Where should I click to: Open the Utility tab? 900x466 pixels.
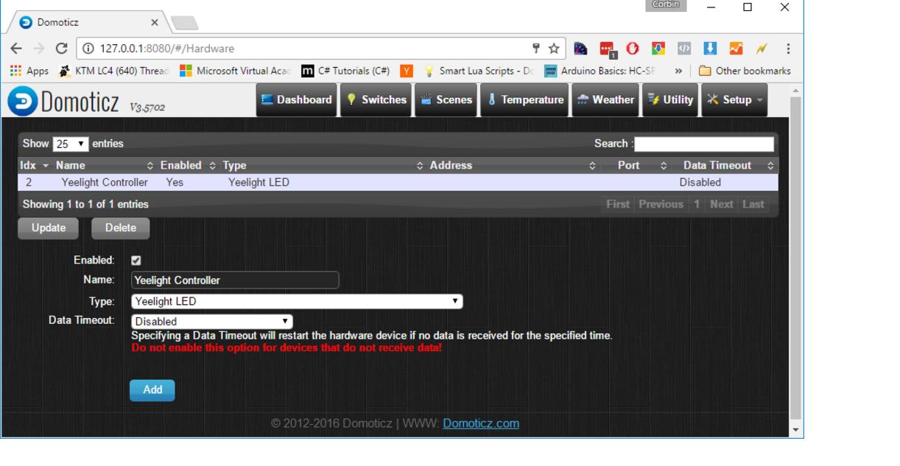point(670,99)
